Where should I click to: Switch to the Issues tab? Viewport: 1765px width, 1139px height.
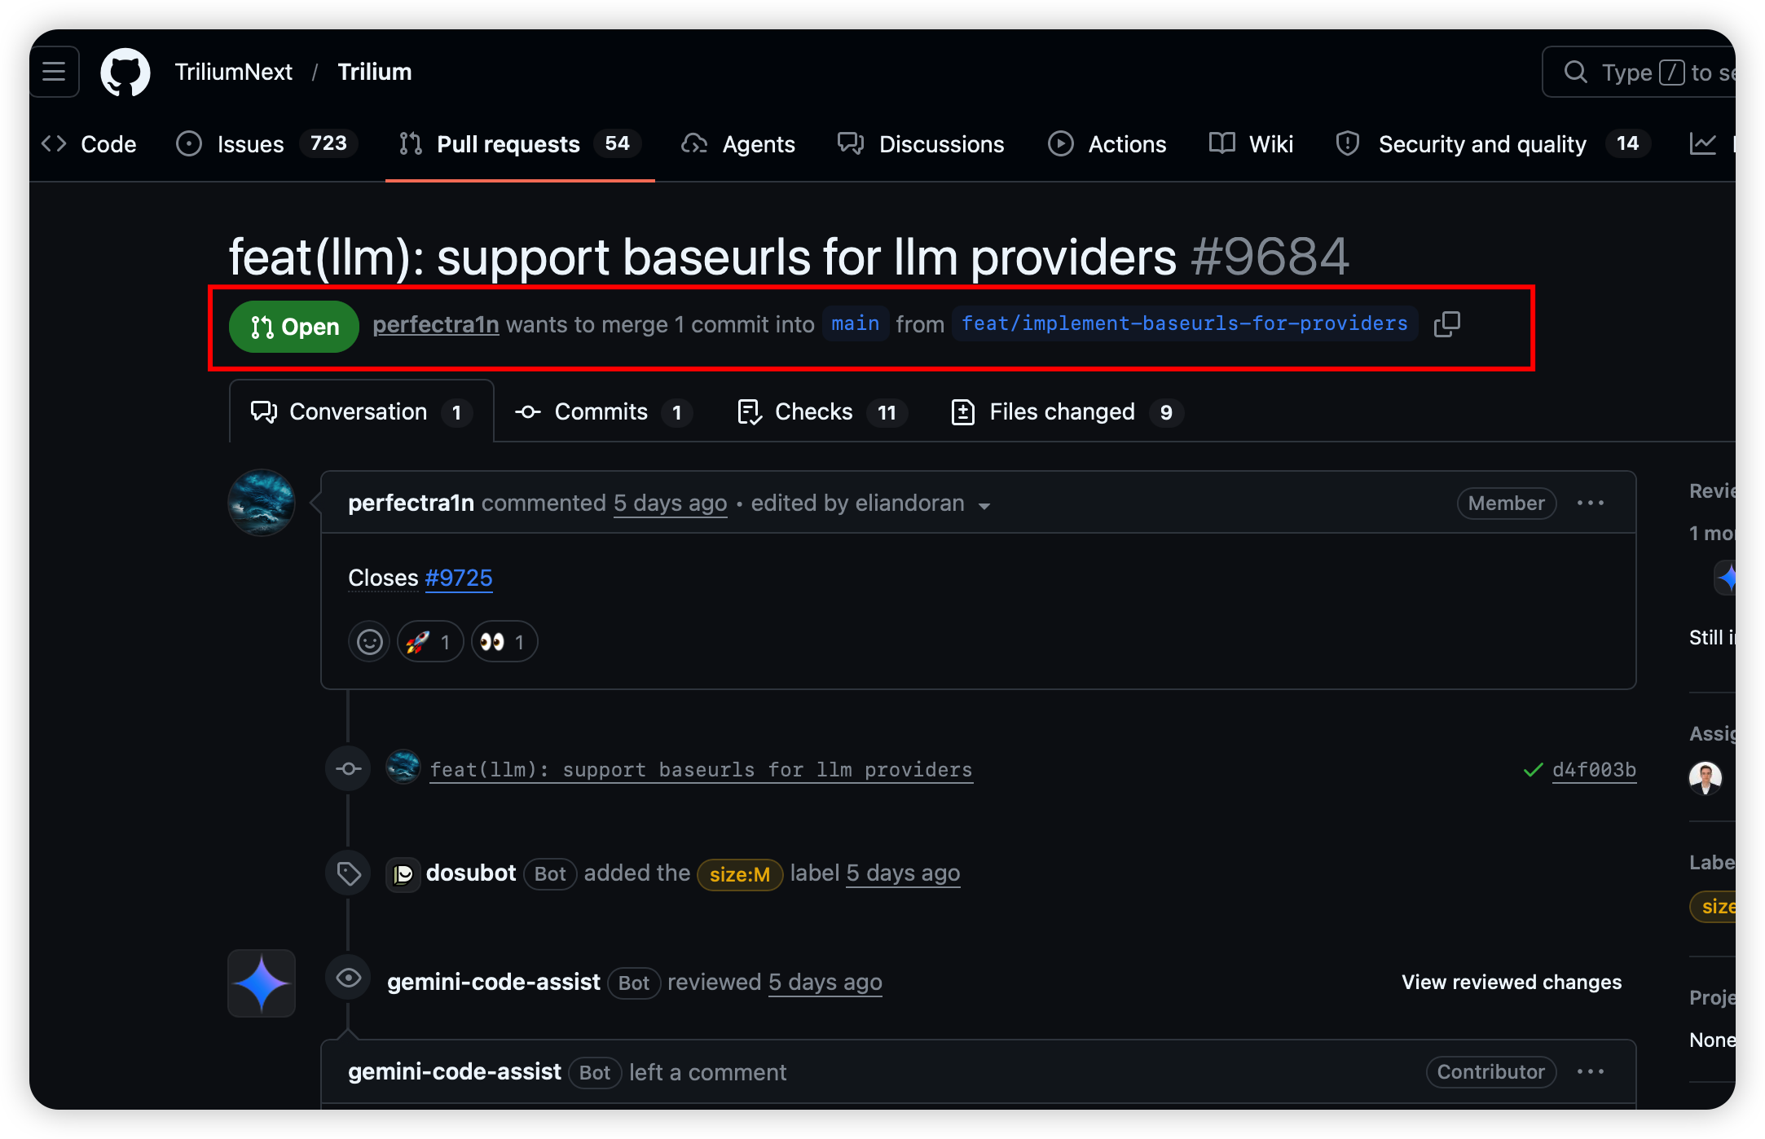pyautogui.click(x=266, y=144)
